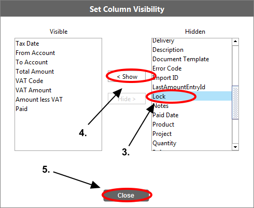Click the Hidden list scroll down arrow
The image size is (254, 208).
235,147
